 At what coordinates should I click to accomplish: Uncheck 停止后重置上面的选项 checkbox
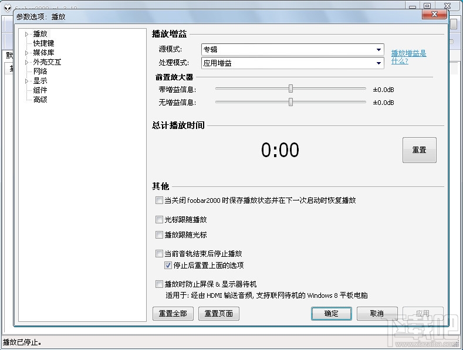tap(168, 266)
